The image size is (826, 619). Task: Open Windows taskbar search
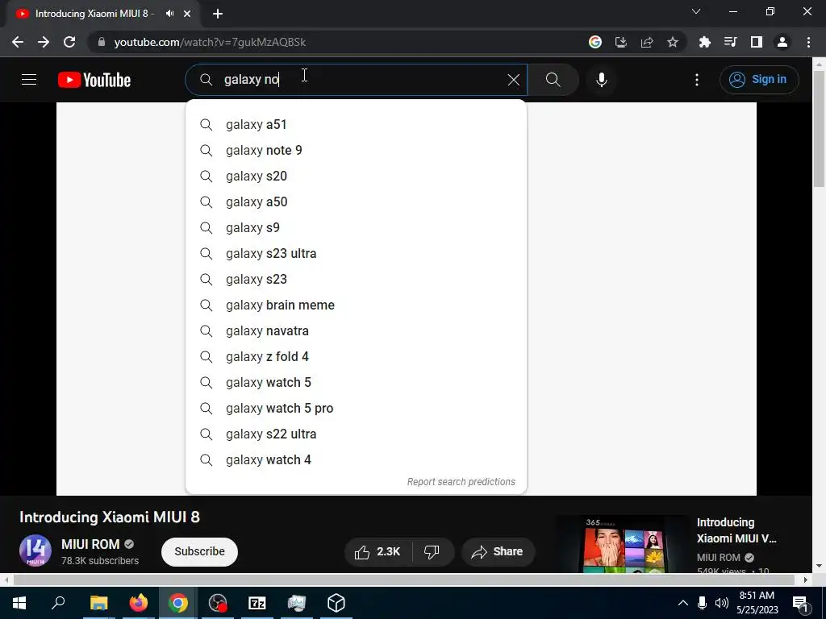[58, 603]
